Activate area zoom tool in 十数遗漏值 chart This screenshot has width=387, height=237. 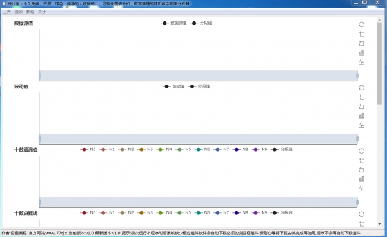[x=362, y=161]
